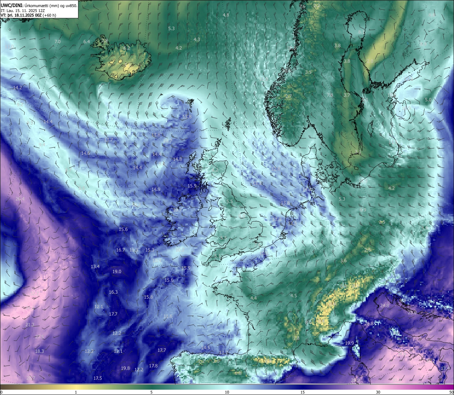Click the 30 tick on the color scale
Screen dimensions: 454x395
(x=378, y=392)
